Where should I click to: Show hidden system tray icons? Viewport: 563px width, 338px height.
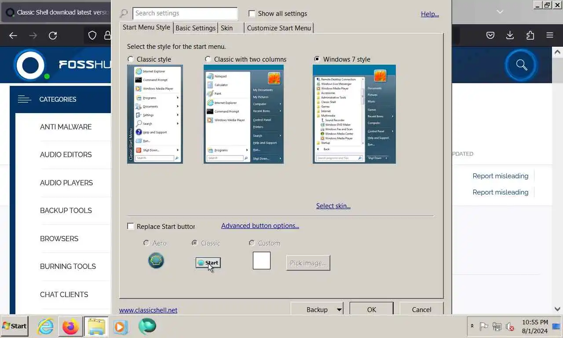(x=472, y=326)
